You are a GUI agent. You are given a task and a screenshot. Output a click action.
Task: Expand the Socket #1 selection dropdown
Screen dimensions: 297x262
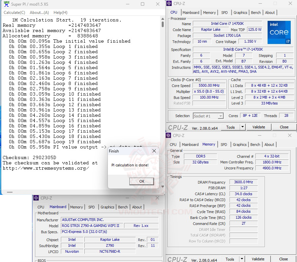pos(220,116)
